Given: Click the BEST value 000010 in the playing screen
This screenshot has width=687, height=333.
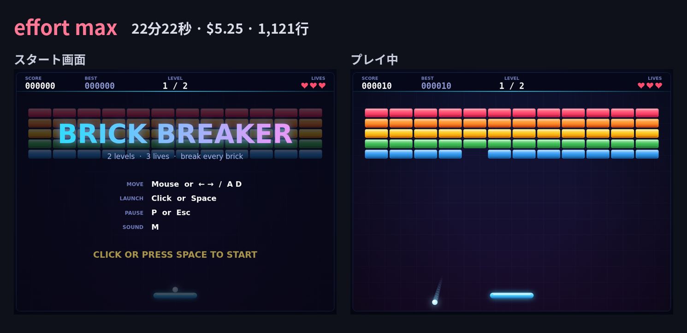Looking at the screenshot, I should pyautogui.click(x=436, y=86).
